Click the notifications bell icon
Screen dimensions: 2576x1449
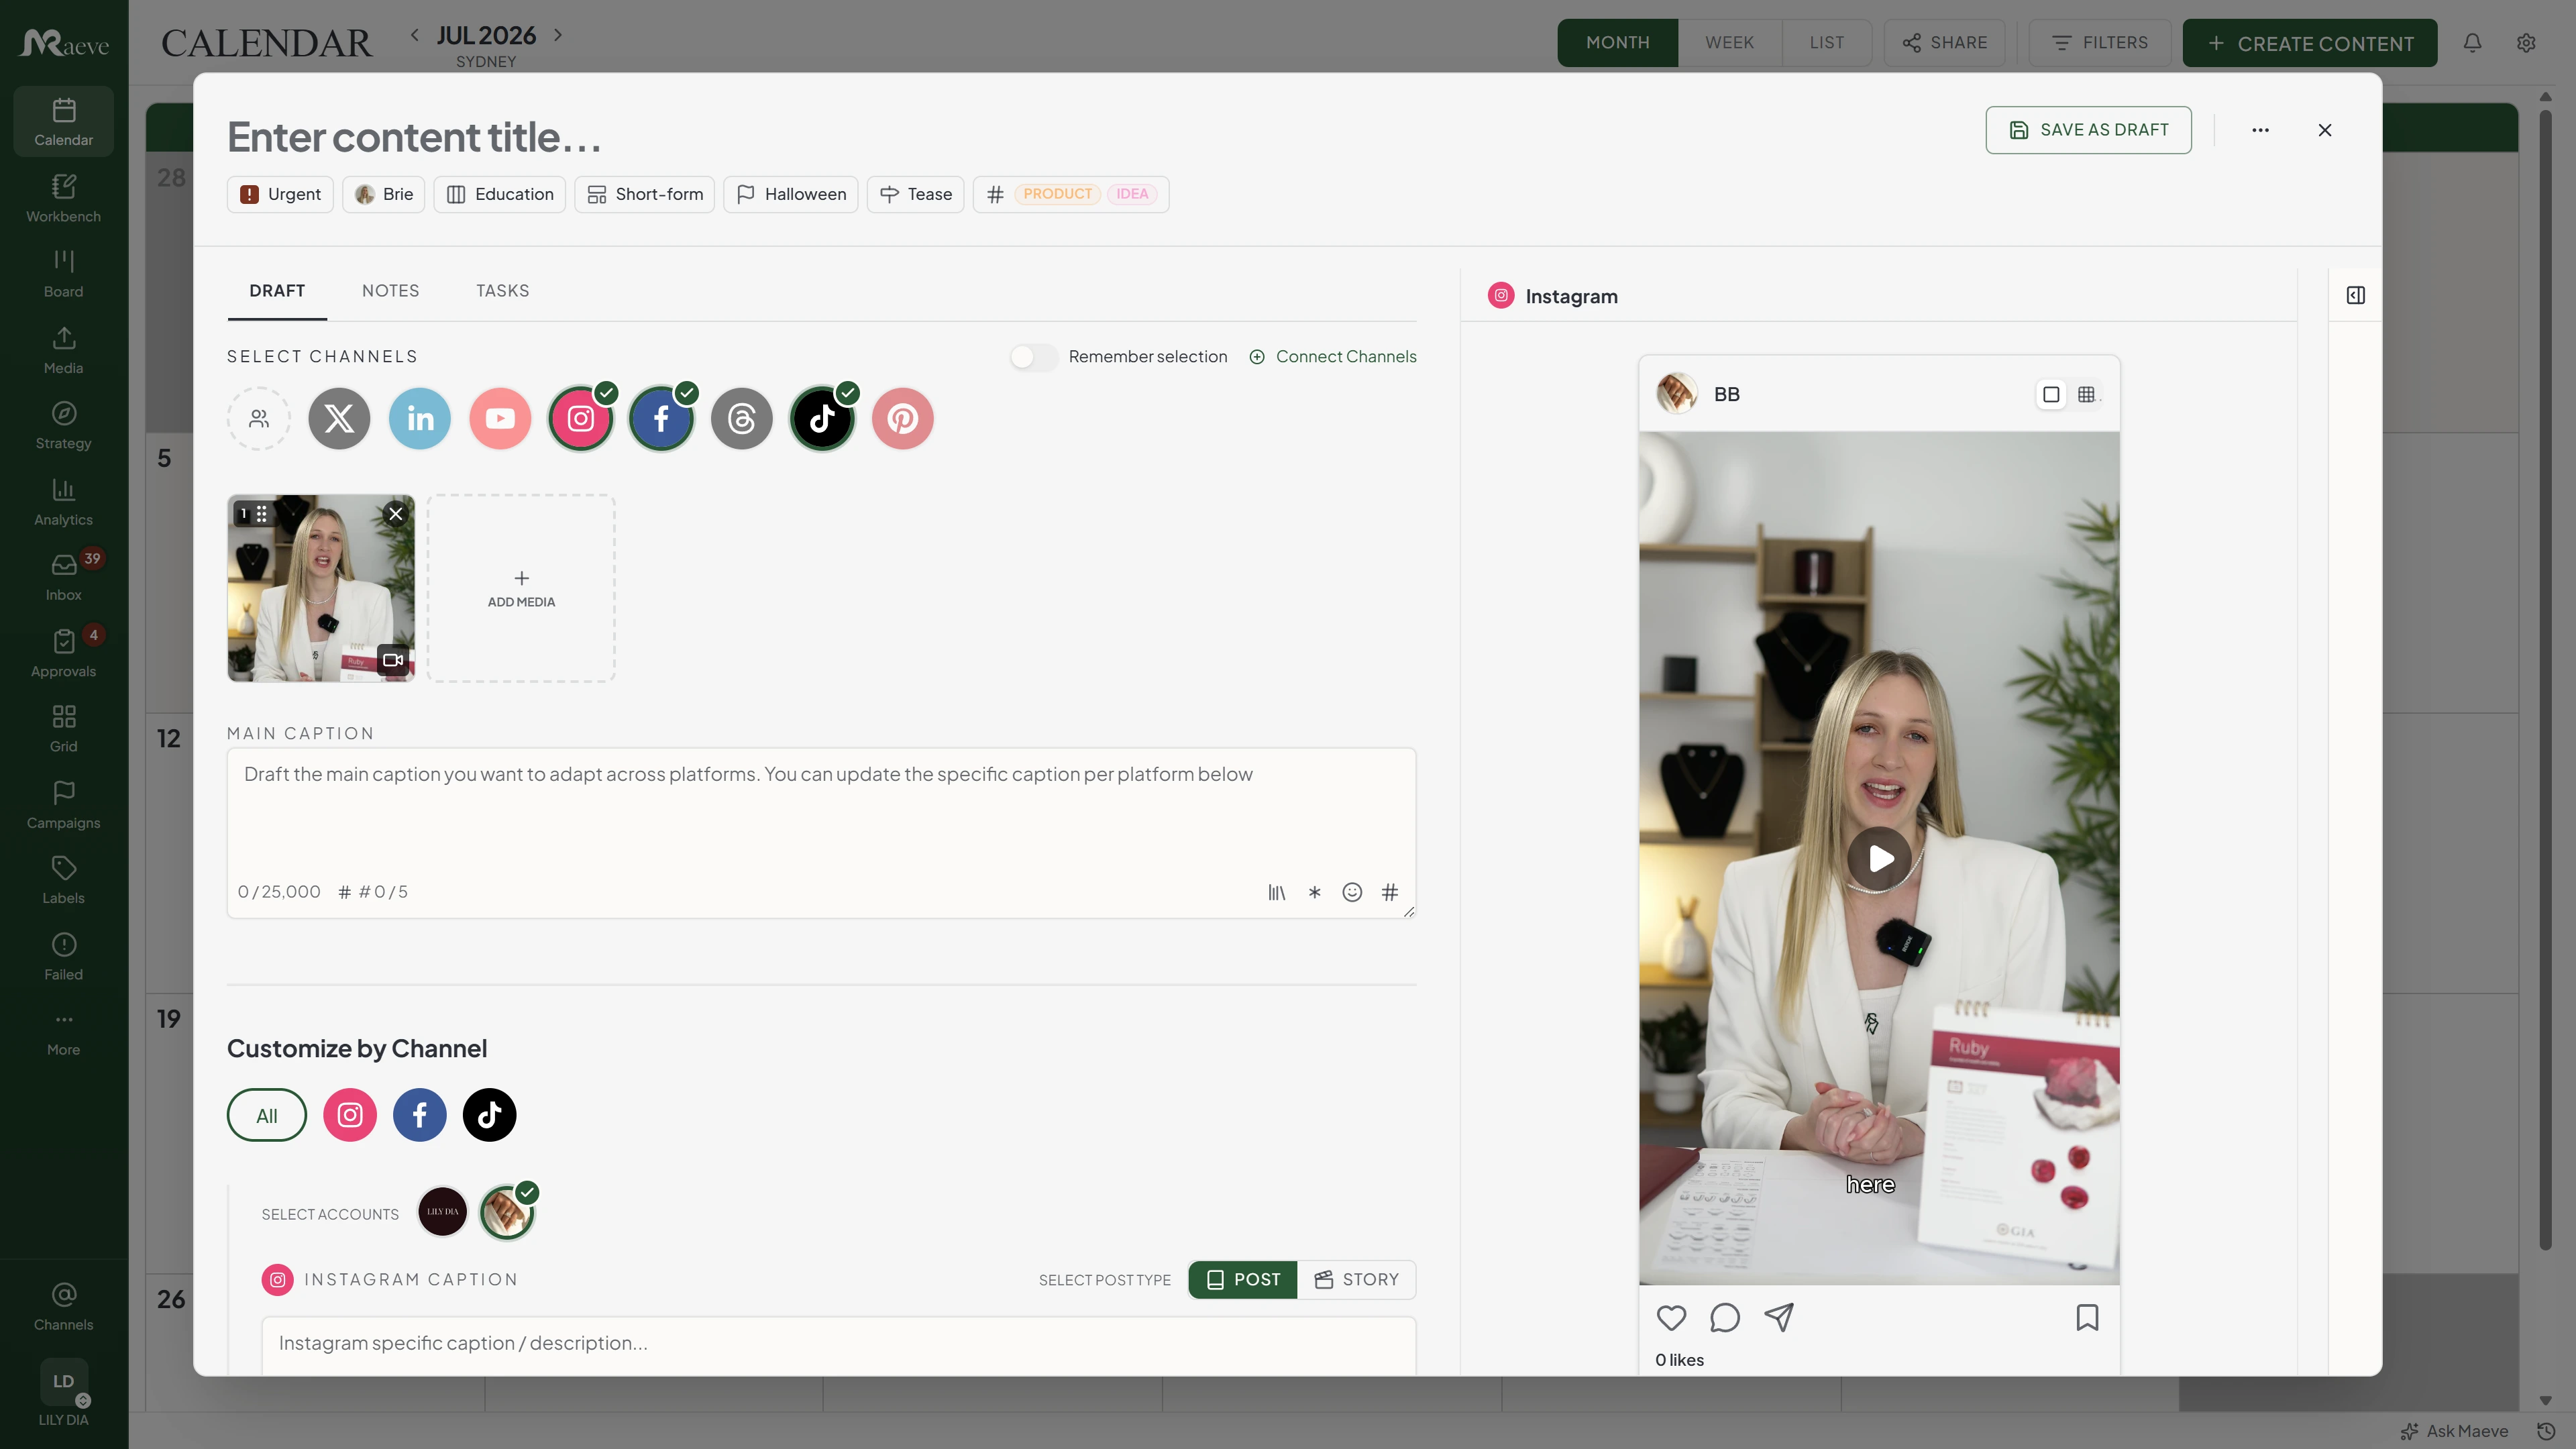point(2472,43)
